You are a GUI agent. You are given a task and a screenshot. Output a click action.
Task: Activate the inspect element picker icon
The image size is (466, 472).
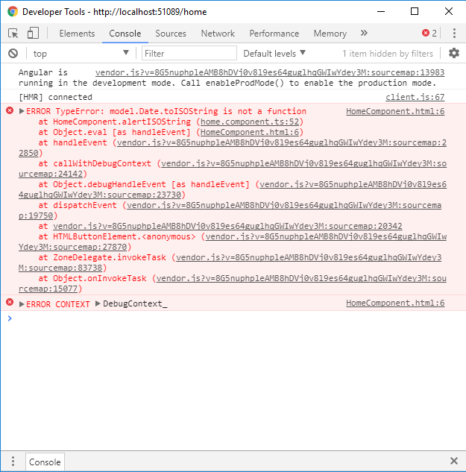tap(13, 33)
